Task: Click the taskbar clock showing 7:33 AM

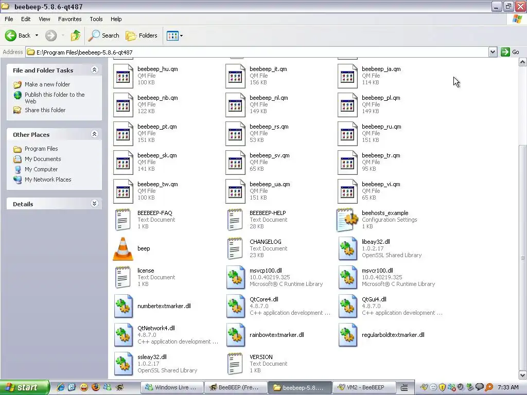Action: [x=508, y=387]
